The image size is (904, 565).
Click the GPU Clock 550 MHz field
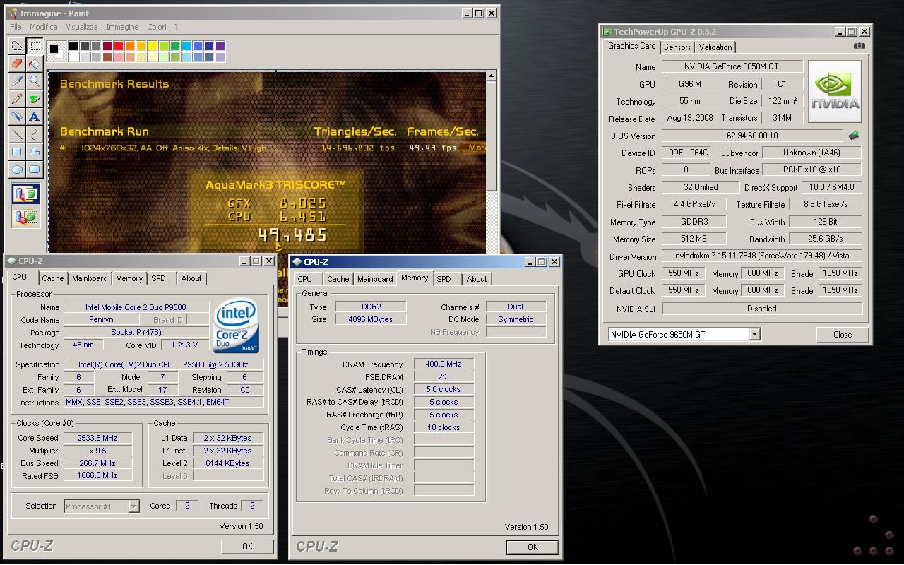point(683,273)
